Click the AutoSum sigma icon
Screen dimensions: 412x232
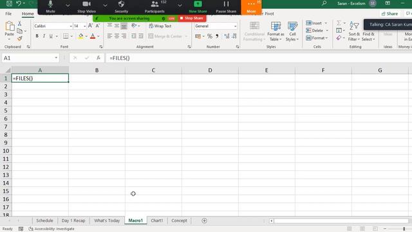[x=339, y=23]
